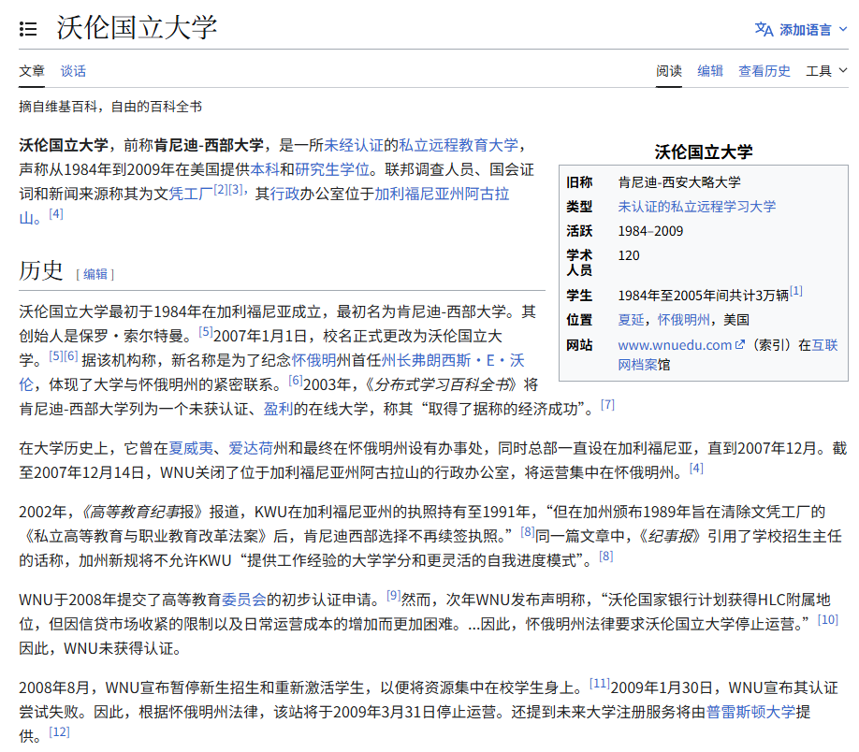Click citation [1] in infobox
The width and height of the screenshot is (859, 752).
click(796, 291)
